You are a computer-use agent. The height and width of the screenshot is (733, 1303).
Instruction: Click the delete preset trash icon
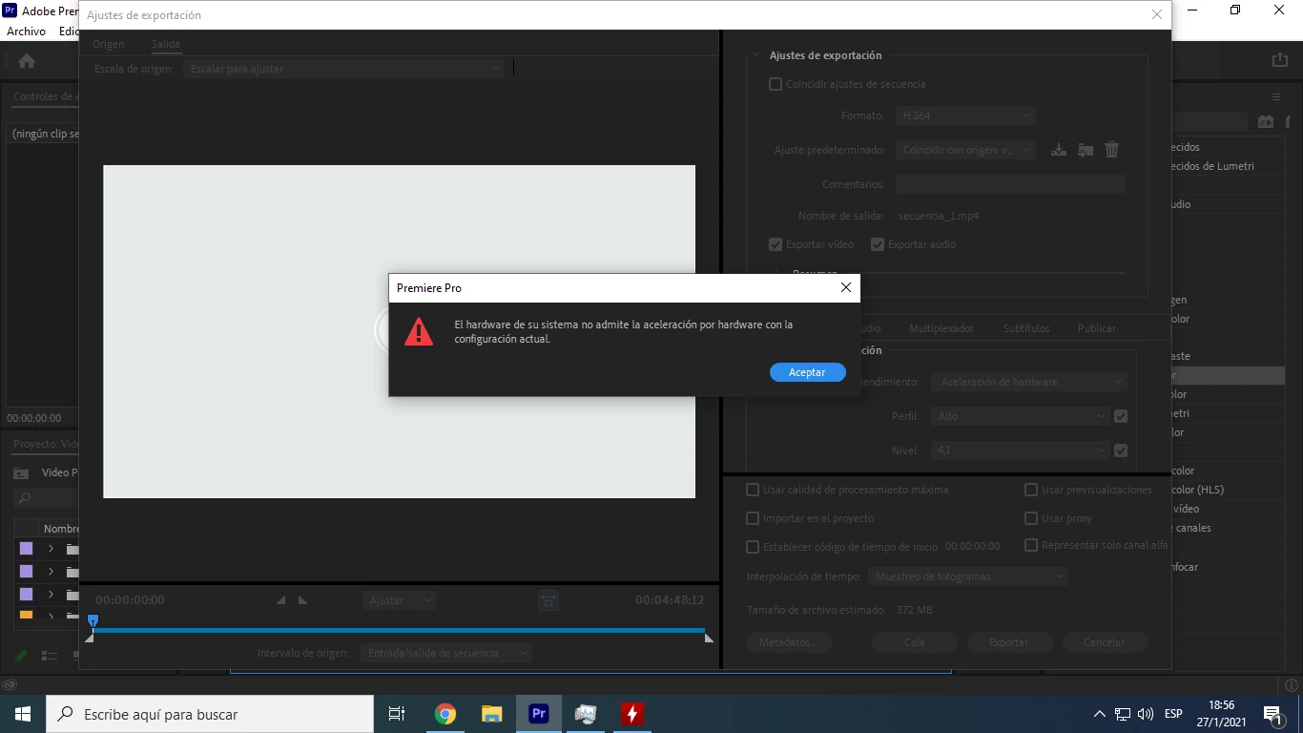pyautogui.click(x=1111, y=150)
